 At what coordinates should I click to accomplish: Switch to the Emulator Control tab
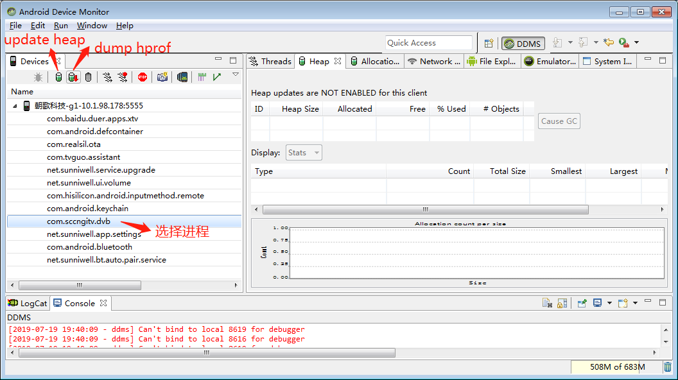point(550,62)
